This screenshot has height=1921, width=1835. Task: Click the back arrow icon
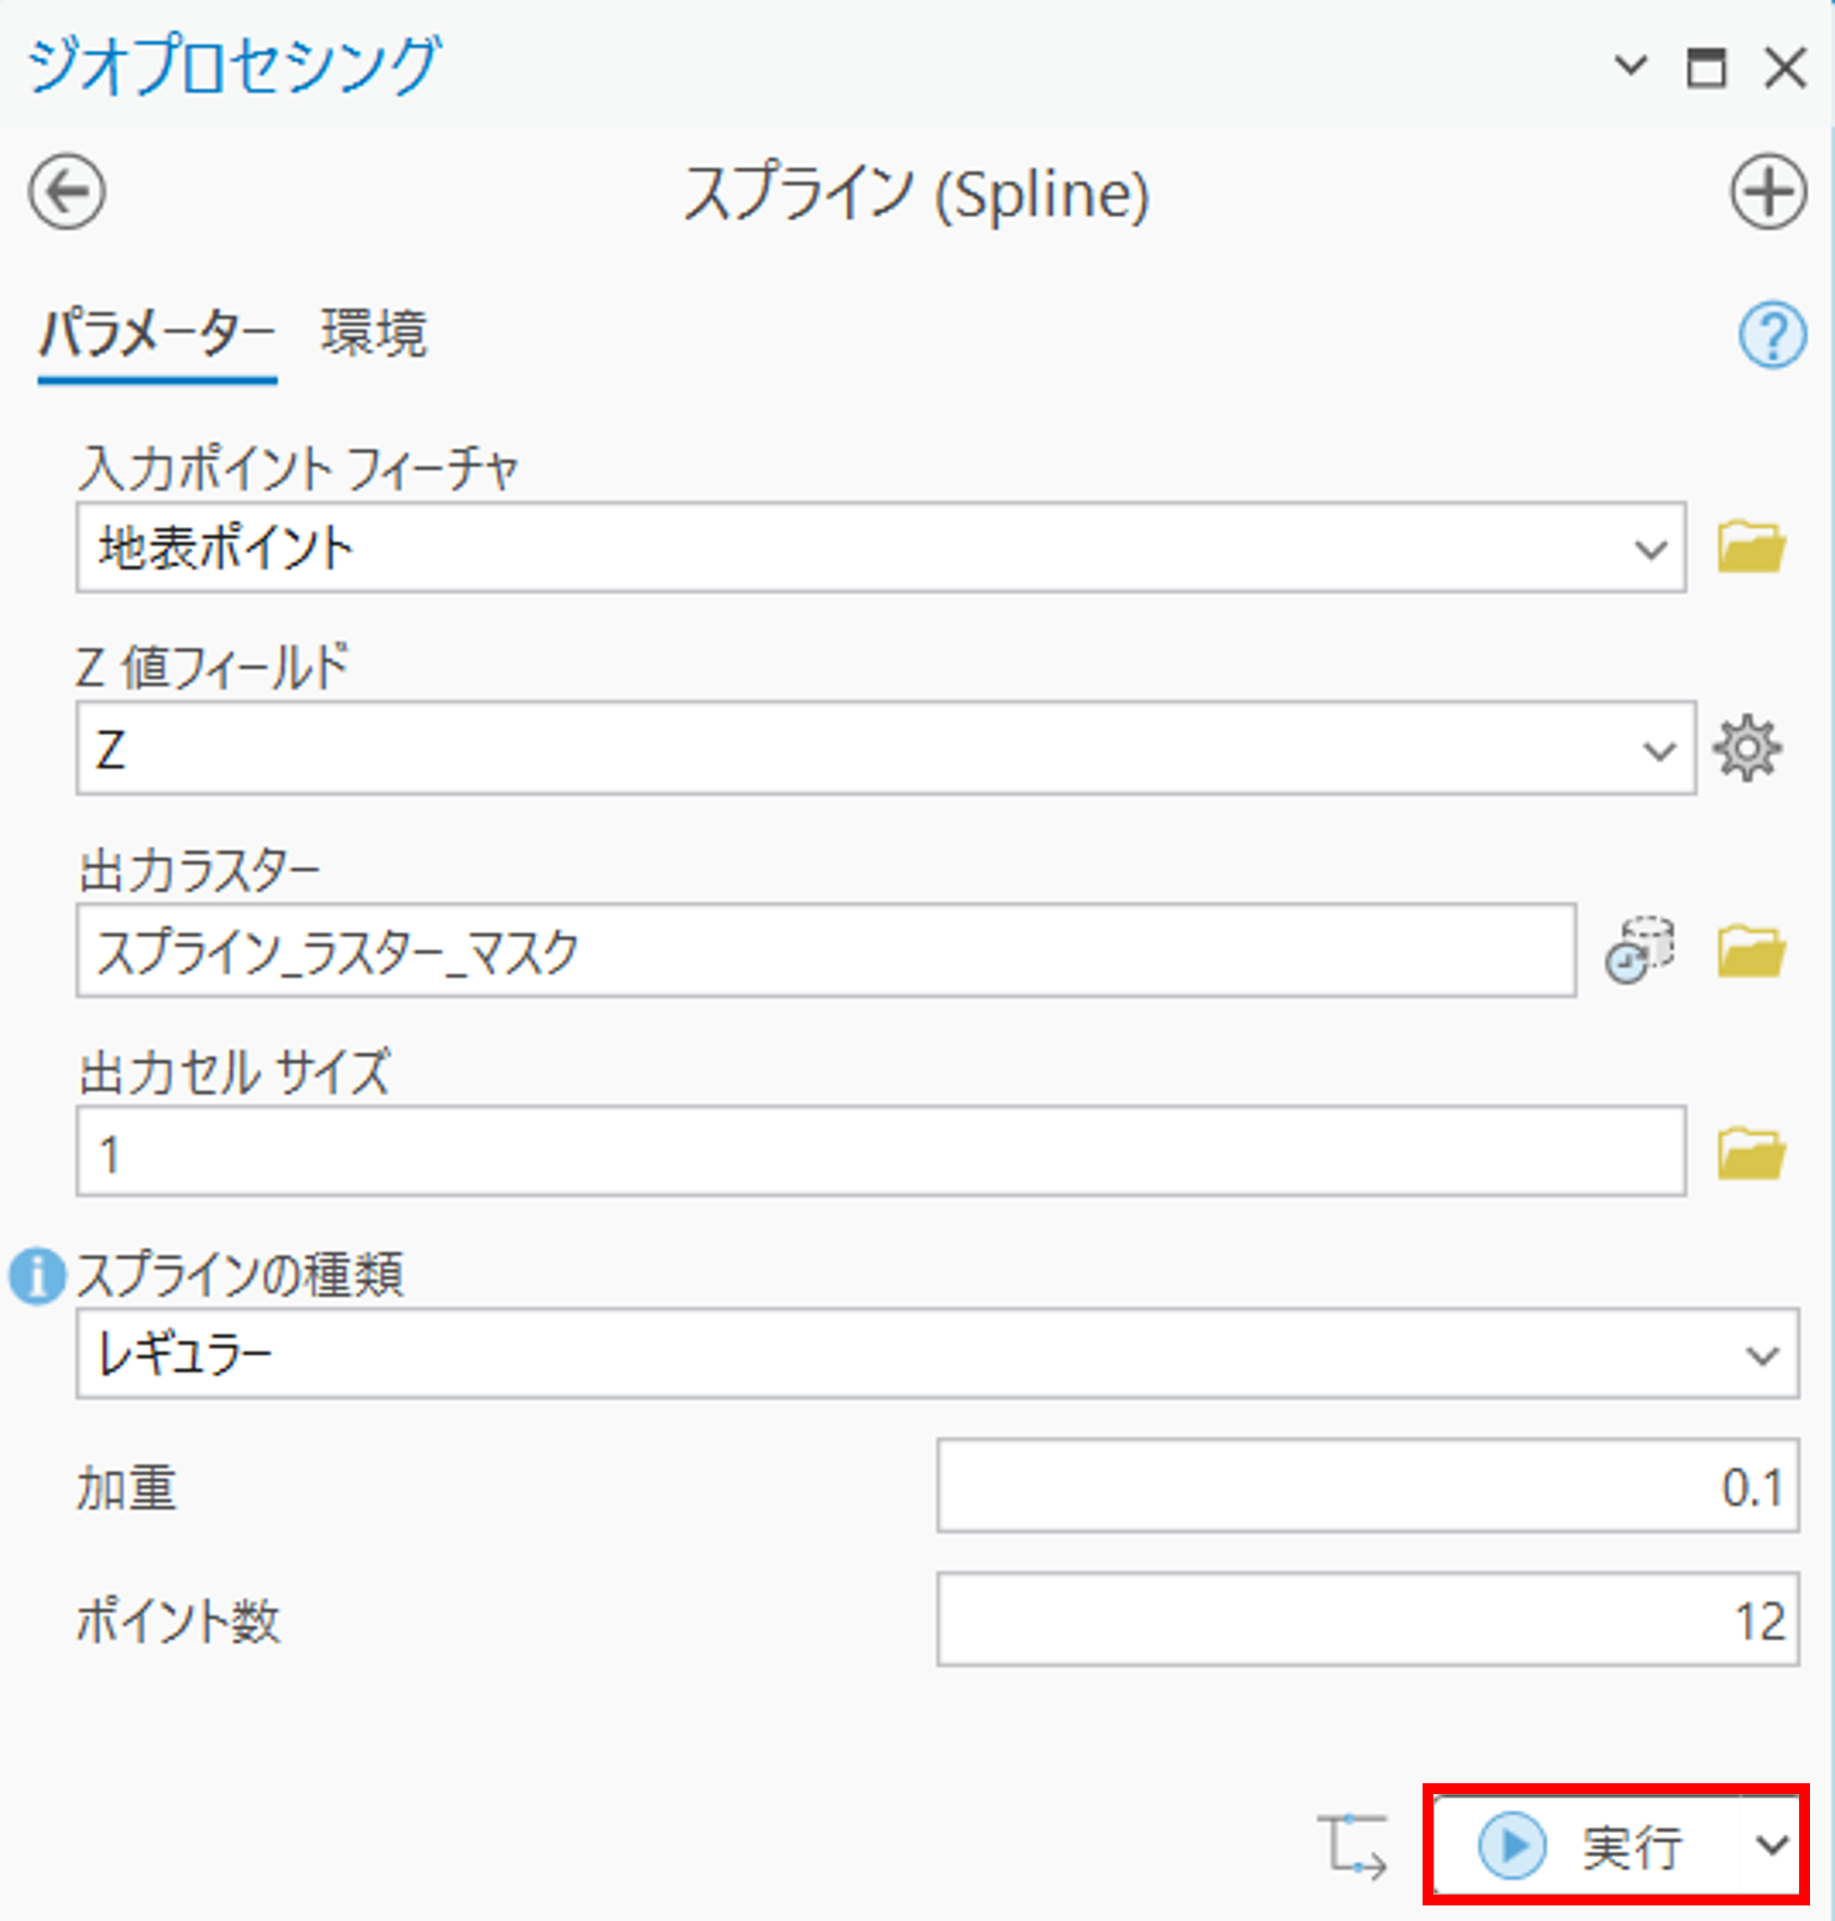(x=66, y=191)
